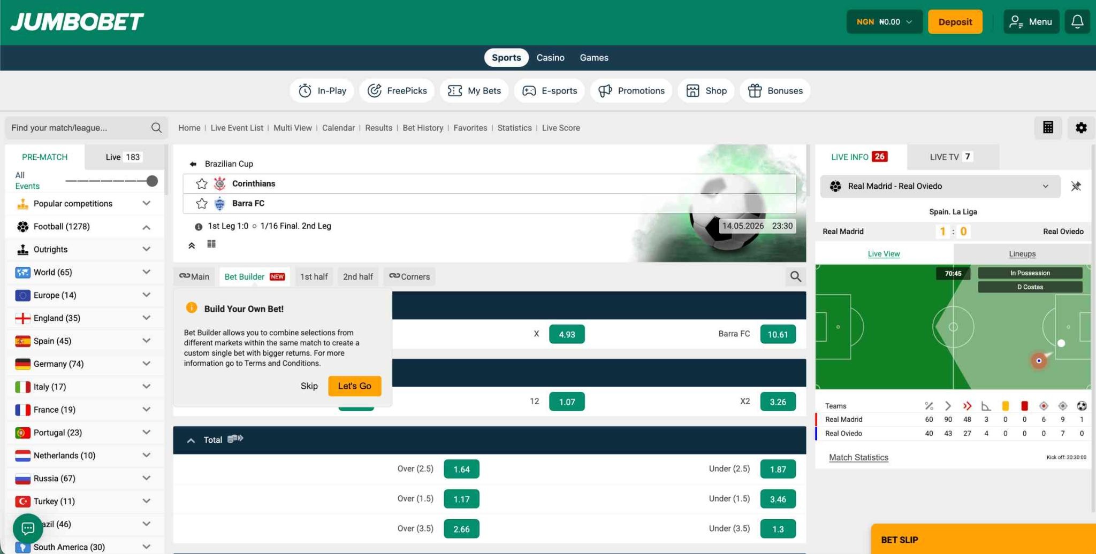Pick Under (1.5) odds 3.46
Screen dimensions: 1096x554
(x=778, y=499)
